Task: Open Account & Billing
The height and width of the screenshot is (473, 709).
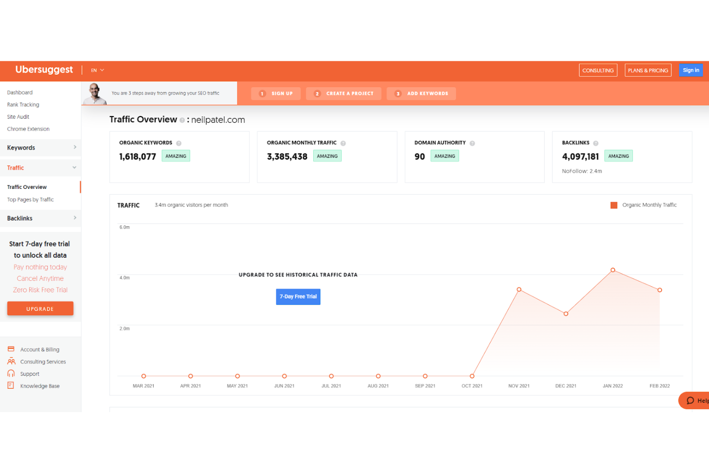Action: (x=40, y=350)
